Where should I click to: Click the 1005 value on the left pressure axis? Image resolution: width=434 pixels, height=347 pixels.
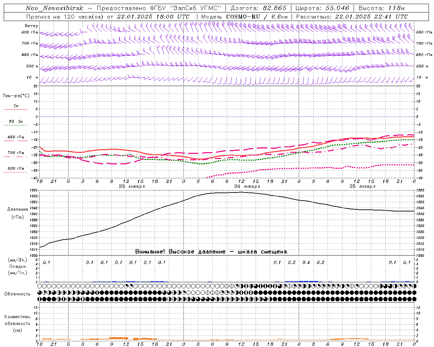[x=34, y=256]
